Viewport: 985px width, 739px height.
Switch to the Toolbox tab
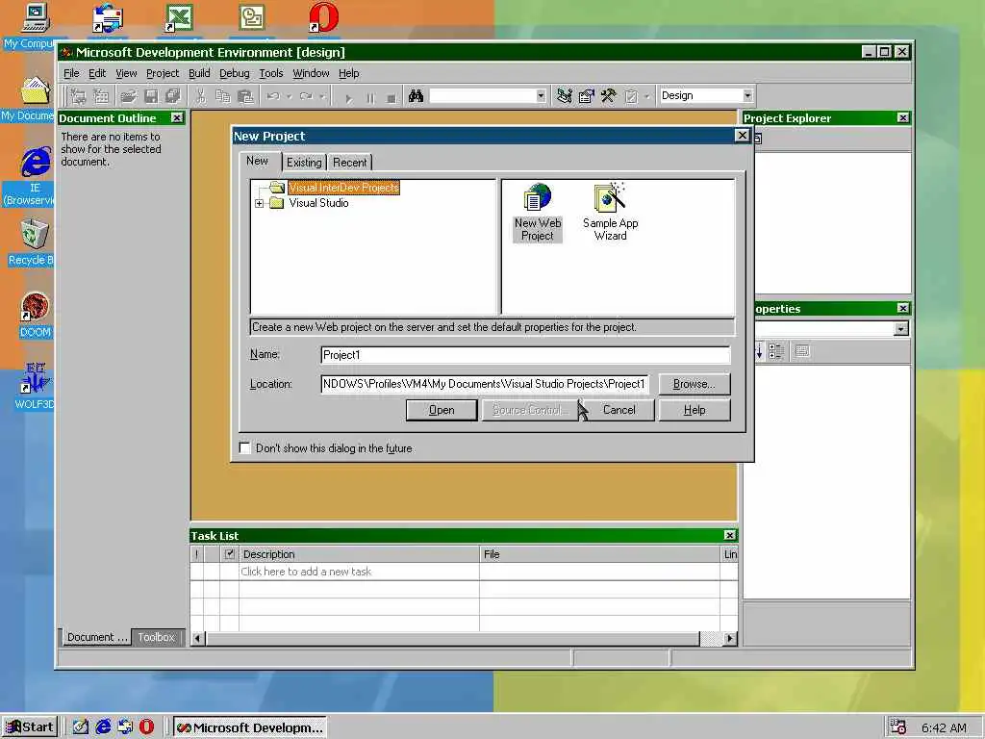coord(157,637)
